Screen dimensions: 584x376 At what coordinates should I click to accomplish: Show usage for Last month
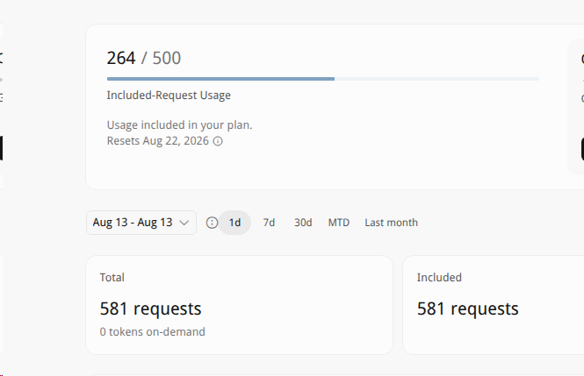(391, 223)
